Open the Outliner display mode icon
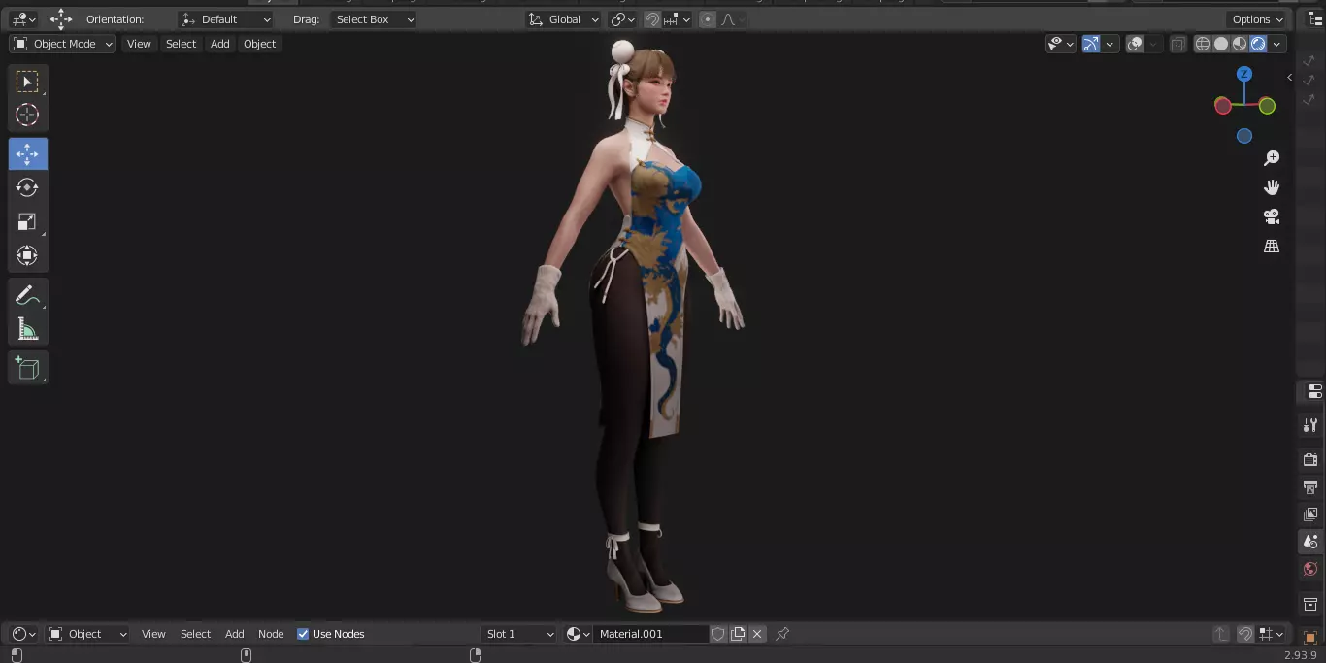This screenshot has width=1326, height=663. (1315, 19)
